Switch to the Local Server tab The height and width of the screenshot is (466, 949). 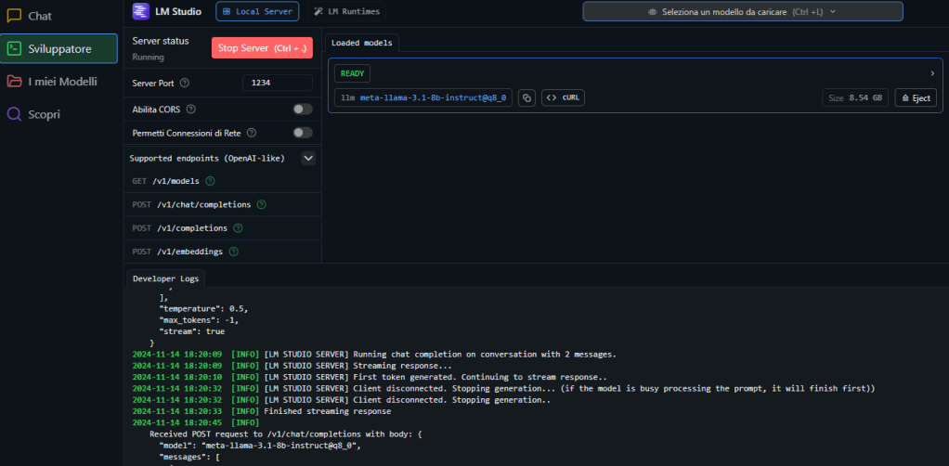click(x=257, y=11)
